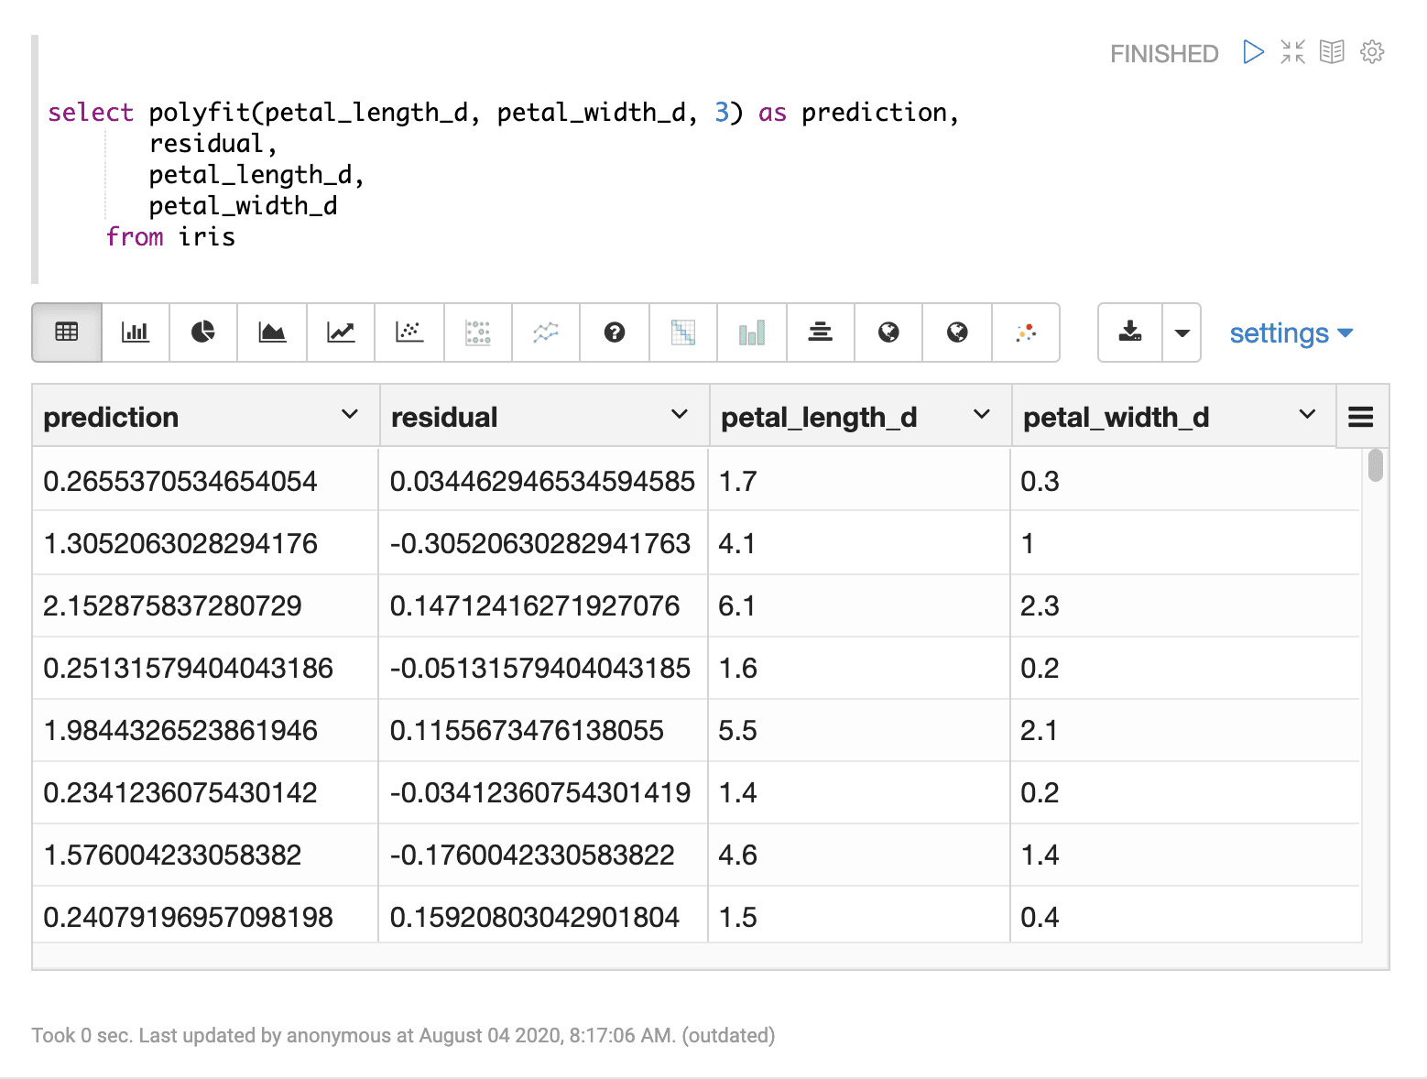Select the table visualization icon
This screenshot has width=1427, height=1079.
(x=66, y=332)
